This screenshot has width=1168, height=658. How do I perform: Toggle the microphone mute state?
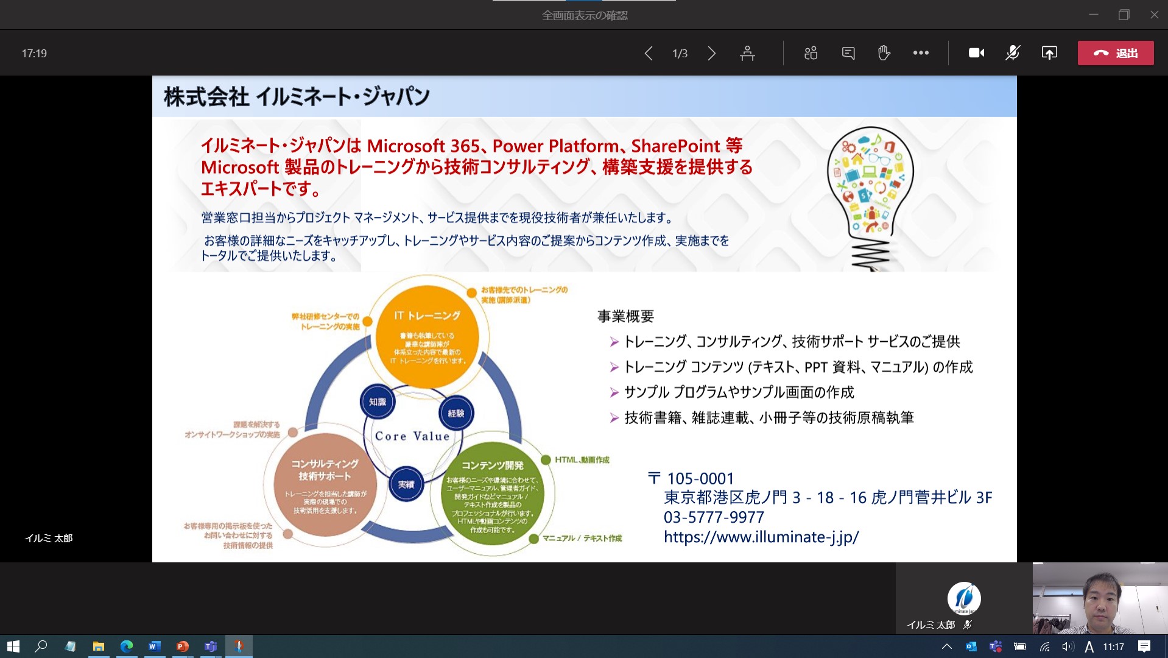(x=1013, y=54)
